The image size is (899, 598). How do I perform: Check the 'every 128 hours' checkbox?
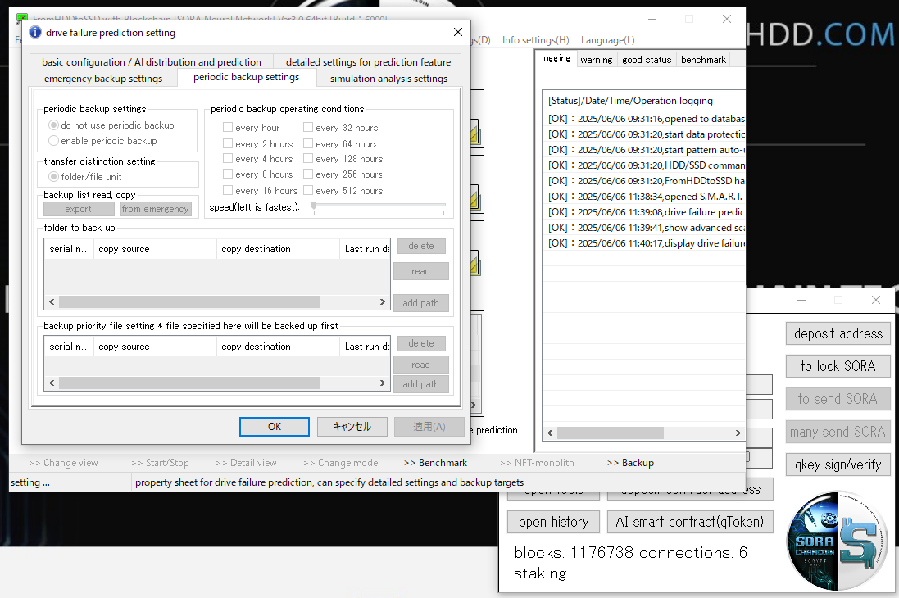click(x=308, y=158)
